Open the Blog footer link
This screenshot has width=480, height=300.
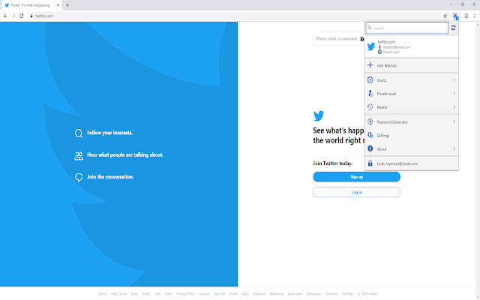134,294
